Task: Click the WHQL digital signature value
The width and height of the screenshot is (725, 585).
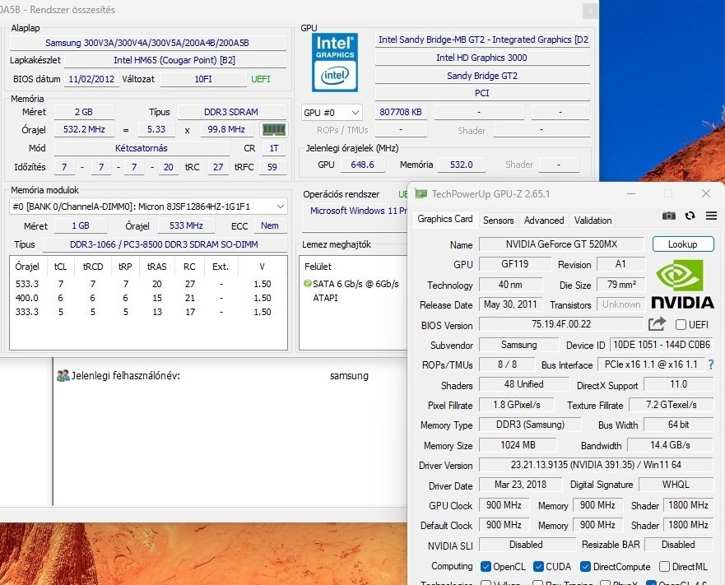Action: [676, 485]
